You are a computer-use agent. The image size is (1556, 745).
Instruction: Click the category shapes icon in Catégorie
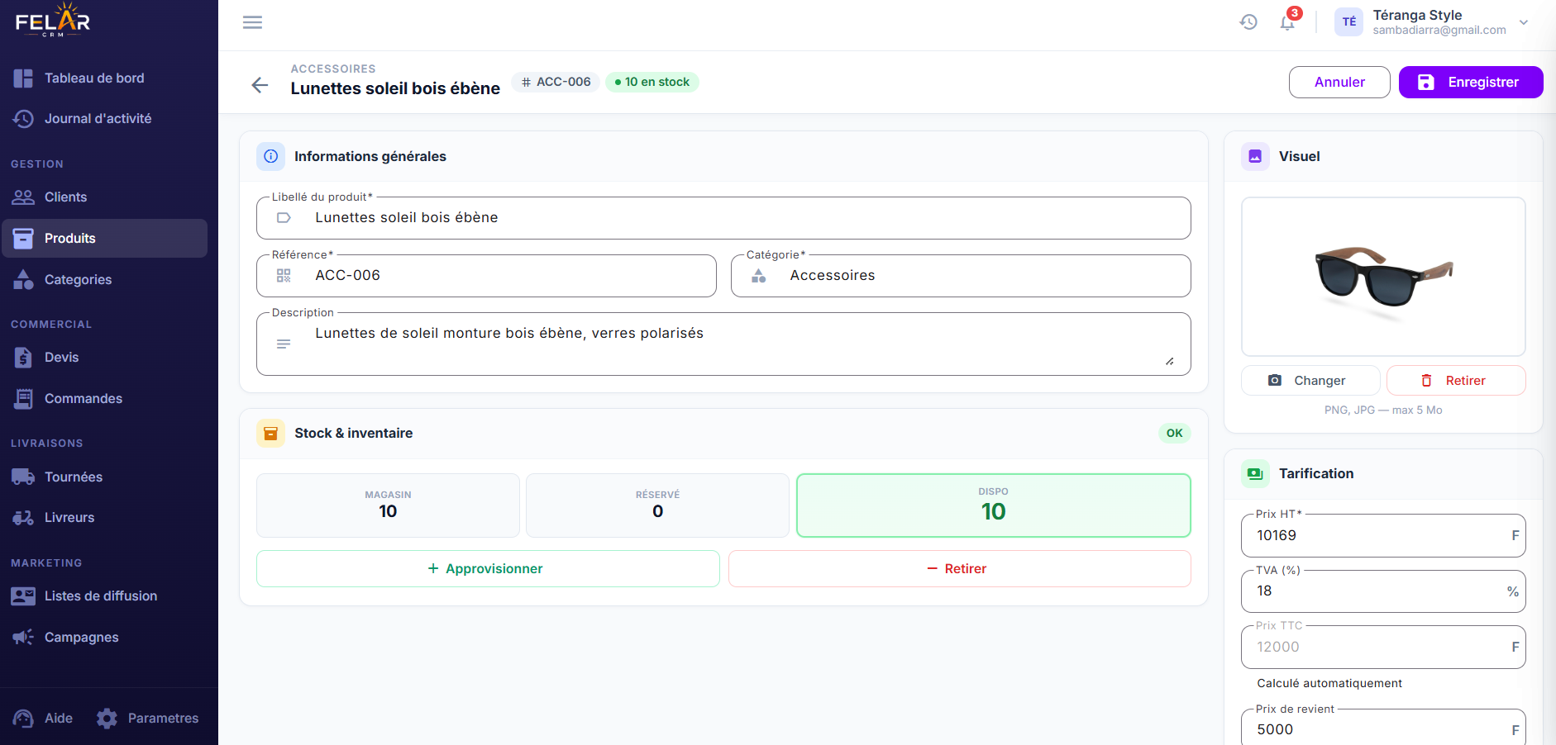(758, 276)
